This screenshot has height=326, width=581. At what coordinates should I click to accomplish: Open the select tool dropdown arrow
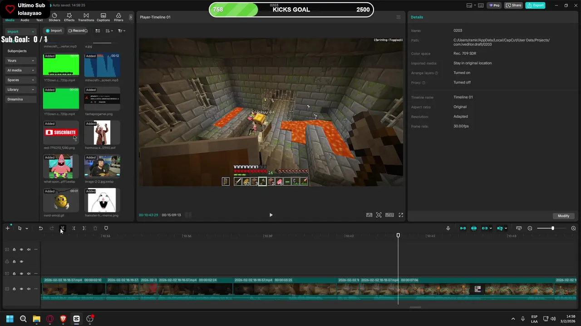click(x=27, y=229)
